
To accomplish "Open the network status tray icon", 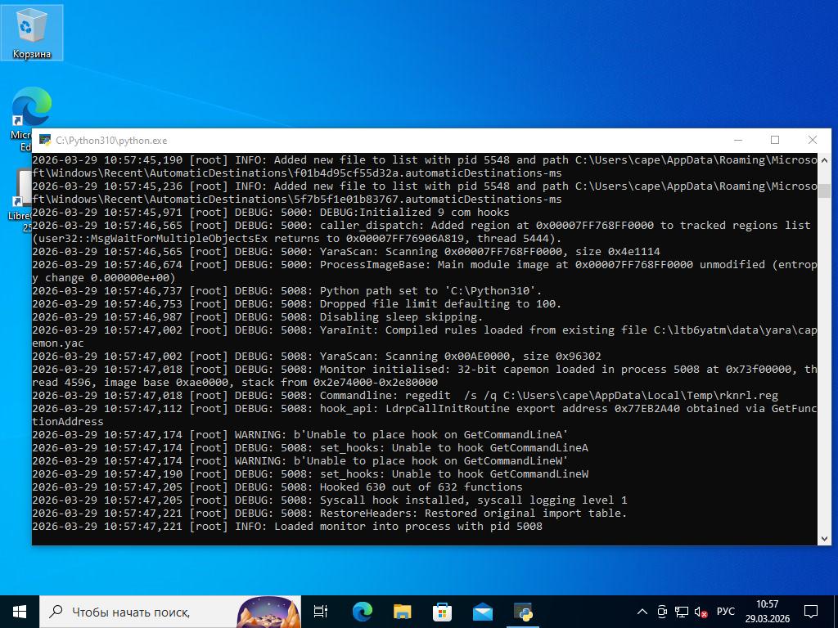I will tap(682, 612).
